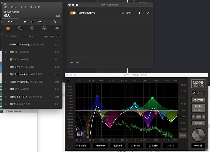Select track 貫通 in playlist

(32, 89)
